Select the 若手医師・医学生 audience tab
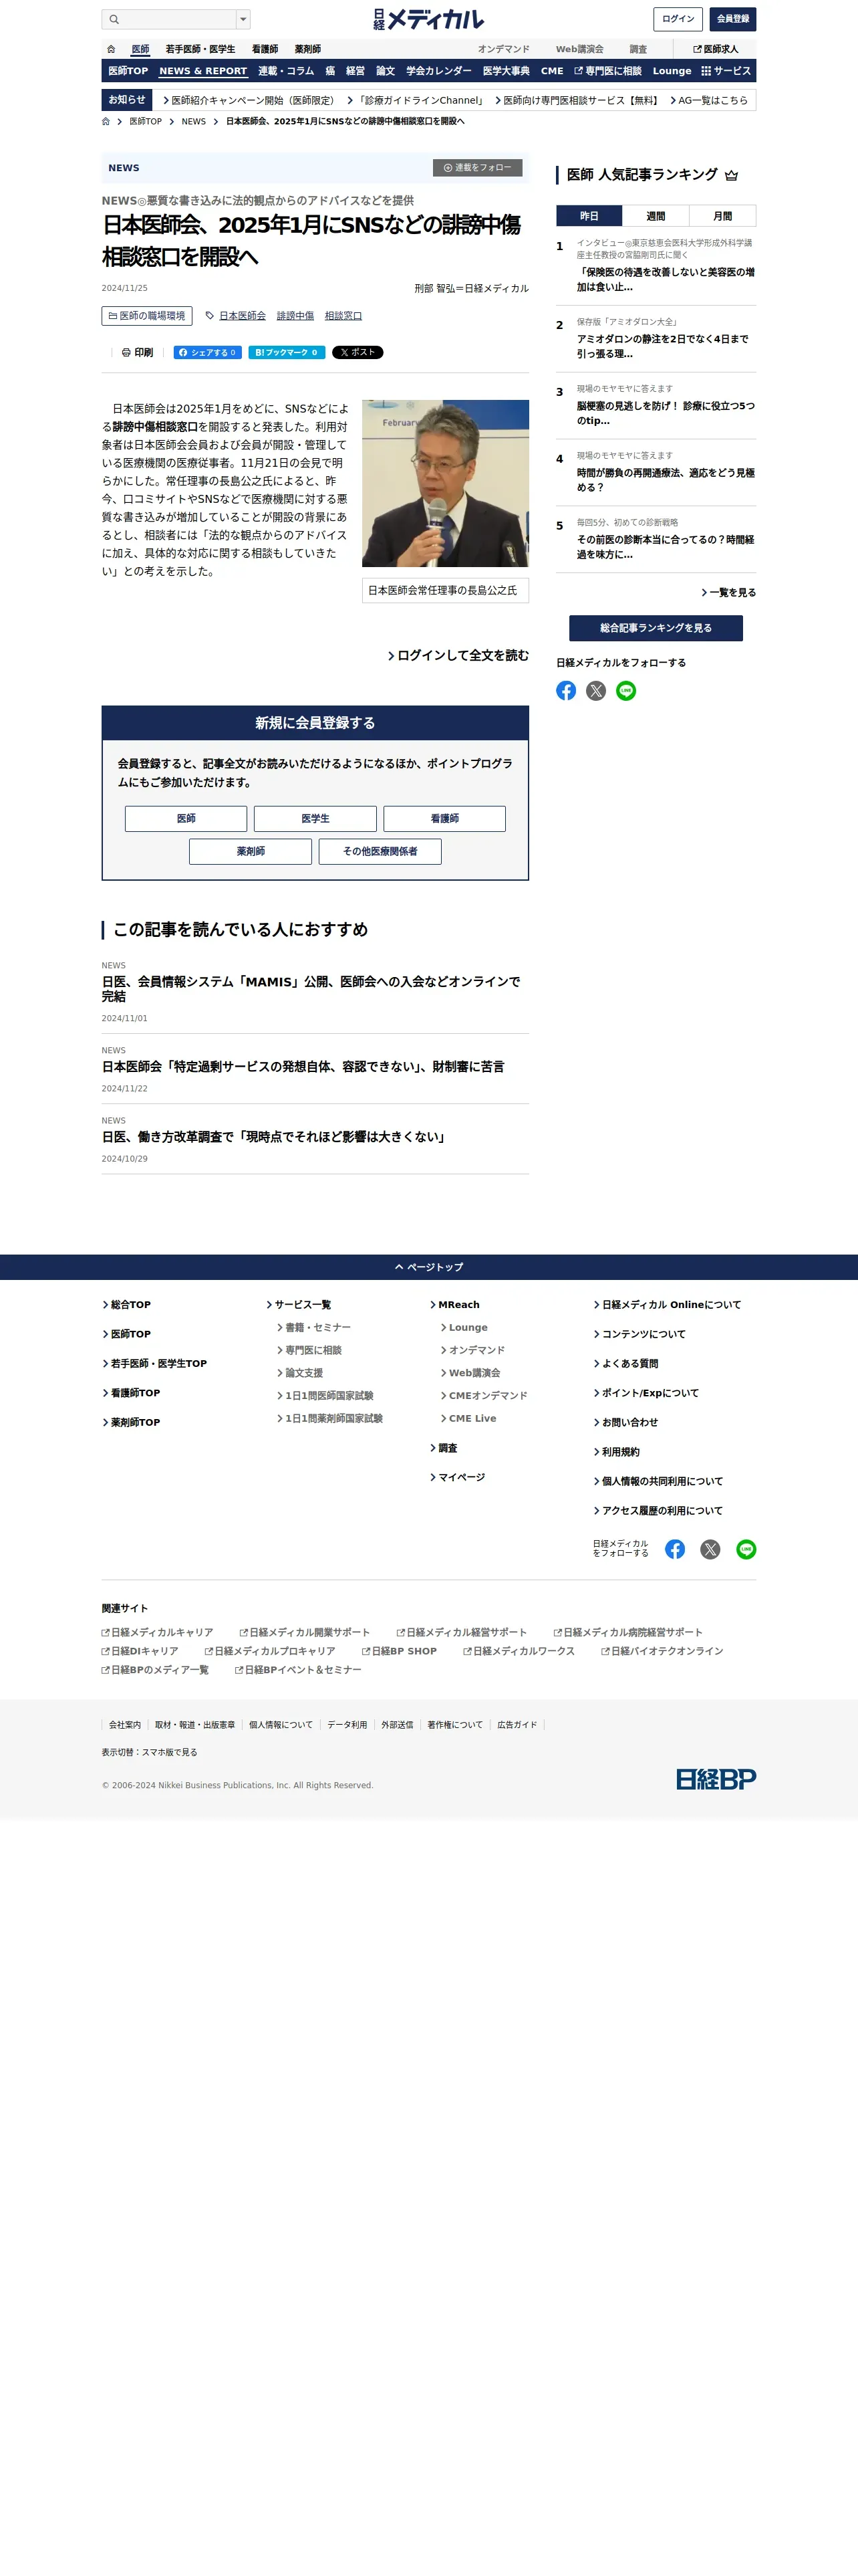The height and width of the screenshot is (2576, 858). [x=200, y=49]
